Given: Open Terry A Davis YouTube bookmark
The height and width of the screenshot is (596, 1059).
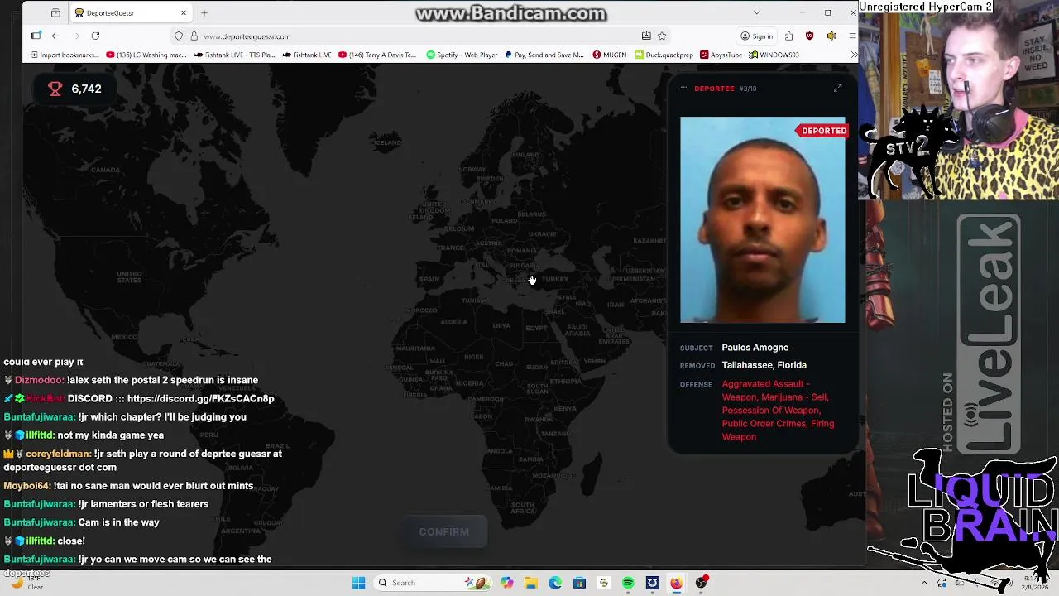Looking at the screenshot, I should pyautogui.click(x=378, y=55).
